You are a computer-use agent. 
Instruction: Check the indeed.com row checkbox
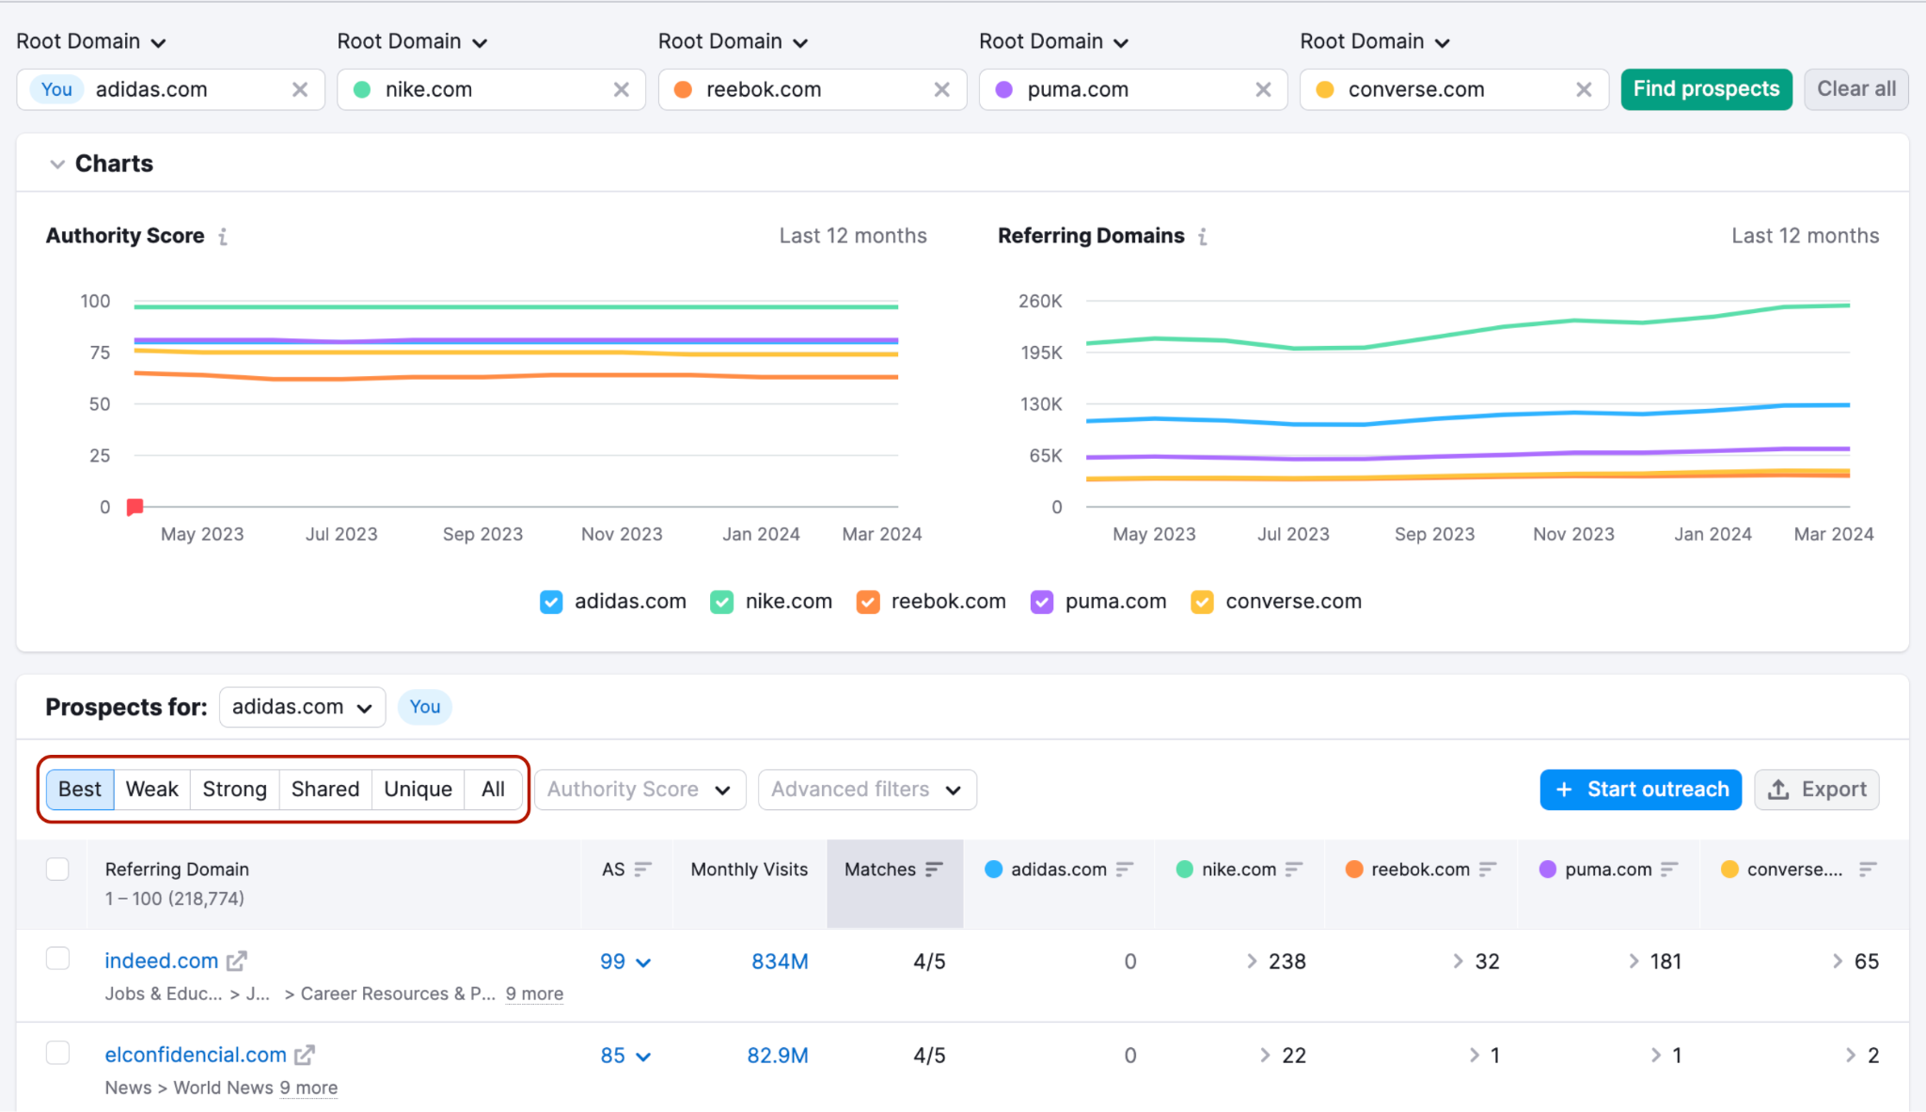pos(57,958)
